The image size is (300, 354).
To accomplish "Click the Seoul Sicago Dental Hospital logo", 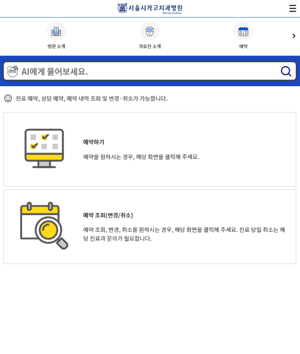I will coord(150,8).
